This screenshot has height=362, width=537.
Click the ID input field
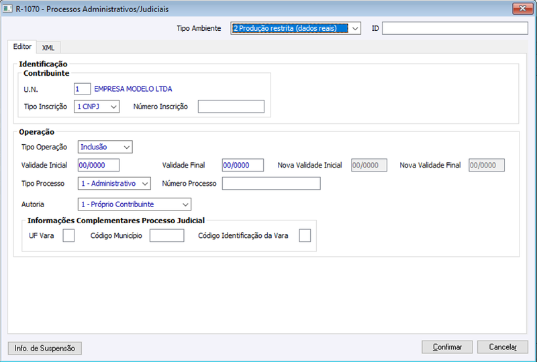click(x=455, y=28)
